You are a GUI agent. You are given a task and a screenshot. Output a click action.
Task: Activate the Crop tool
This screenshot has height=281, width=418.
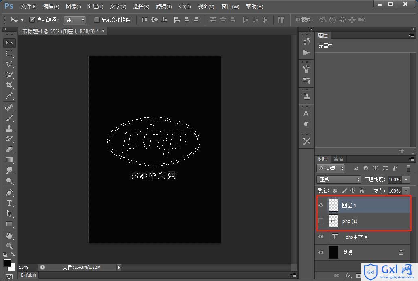click(x=9, y=85)
